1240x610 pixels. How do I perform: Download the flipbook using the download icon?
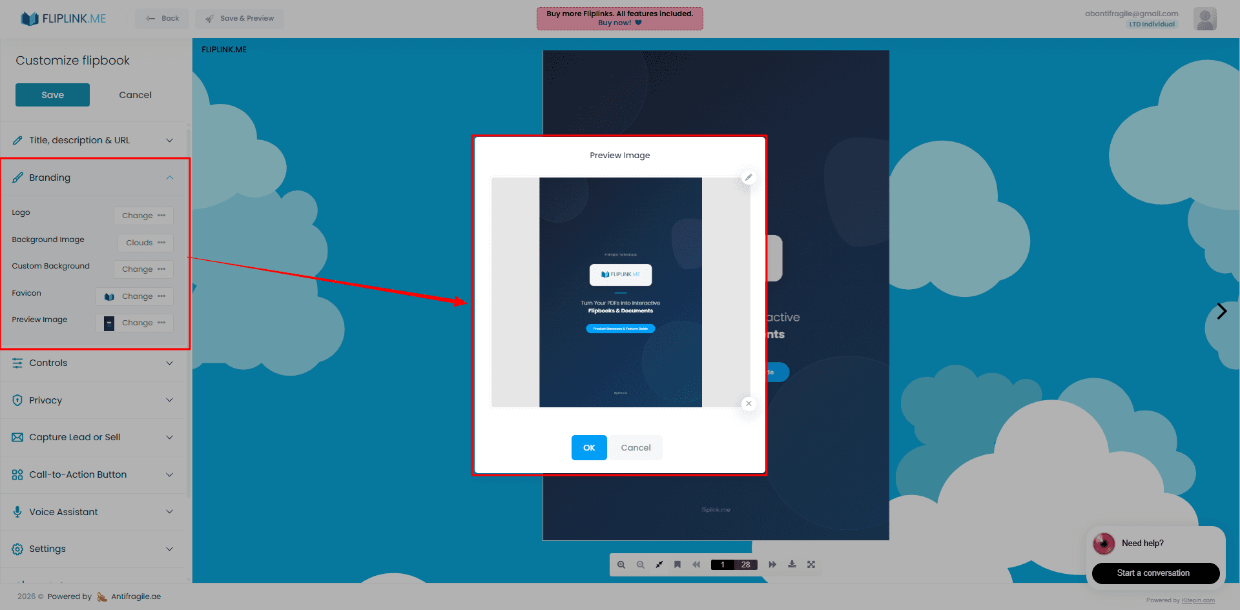point(792,564)
